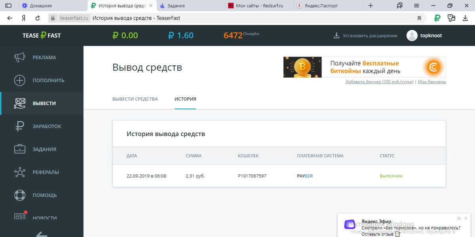Image resolution: width=475 pixels, height=237 pixels.
Task: Click the PAYEER payment system cell
Action: pyautogui.click(x=305, y=176)
